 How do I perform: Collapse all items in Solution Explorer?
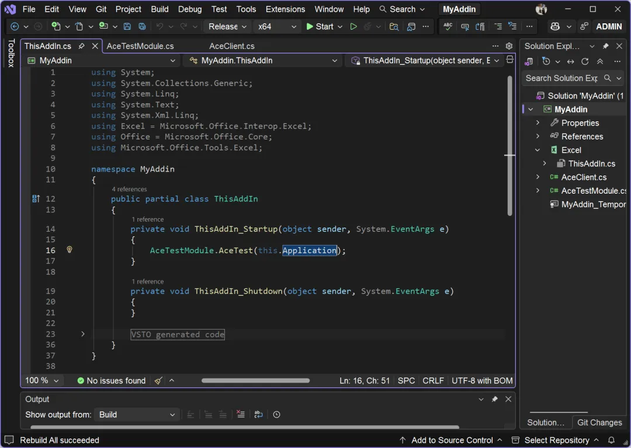coord(599,62)
